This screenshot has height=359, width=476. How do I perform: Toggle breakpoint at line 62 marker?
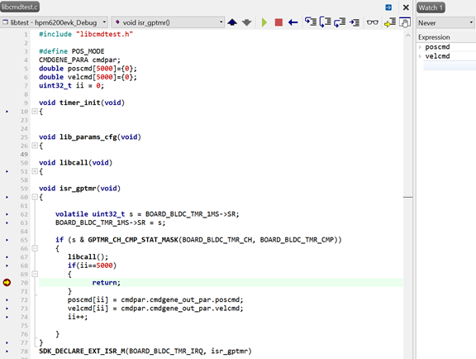click(7, 214)
